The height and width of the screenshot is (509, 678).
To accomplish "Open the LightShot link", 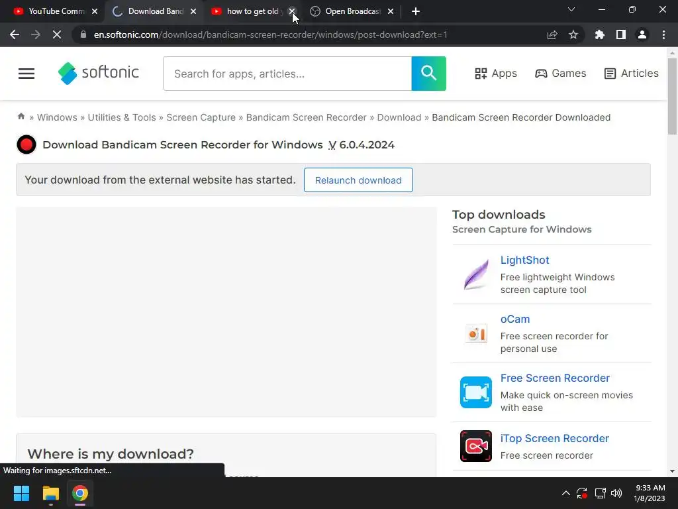I will click(x=524, y=260).
